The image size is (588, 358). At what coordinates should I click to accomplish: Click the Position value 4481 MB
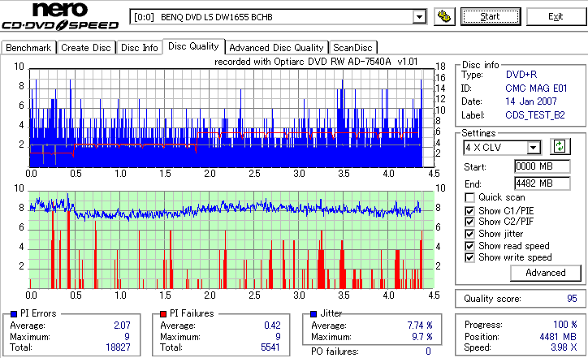click(559, 337)
